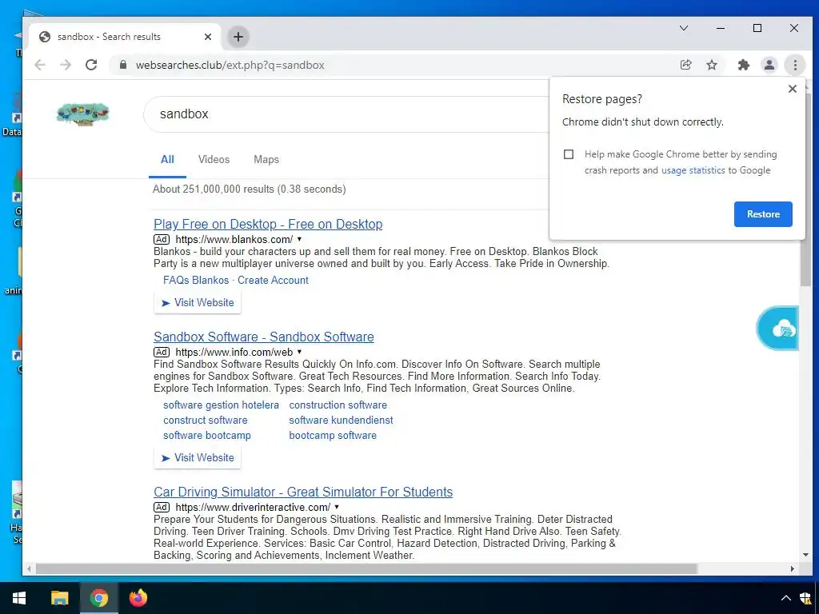The width and height of the screenshot is (819, 614).
Task: Open 'Sandbox Software - Sandbox Software' result
Action: pyautogui.click(x=264, y=337)
